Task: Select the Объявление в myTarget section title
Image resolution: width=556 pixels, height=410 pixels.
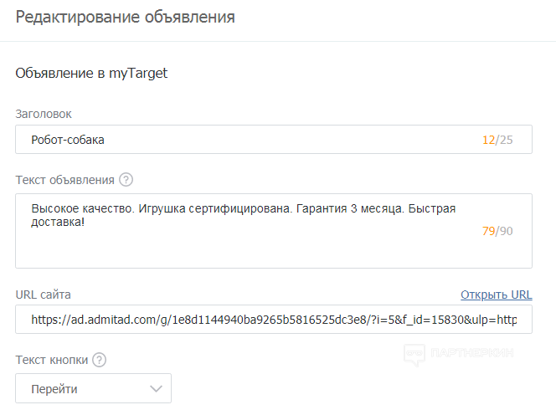Action: pos(91,74)
